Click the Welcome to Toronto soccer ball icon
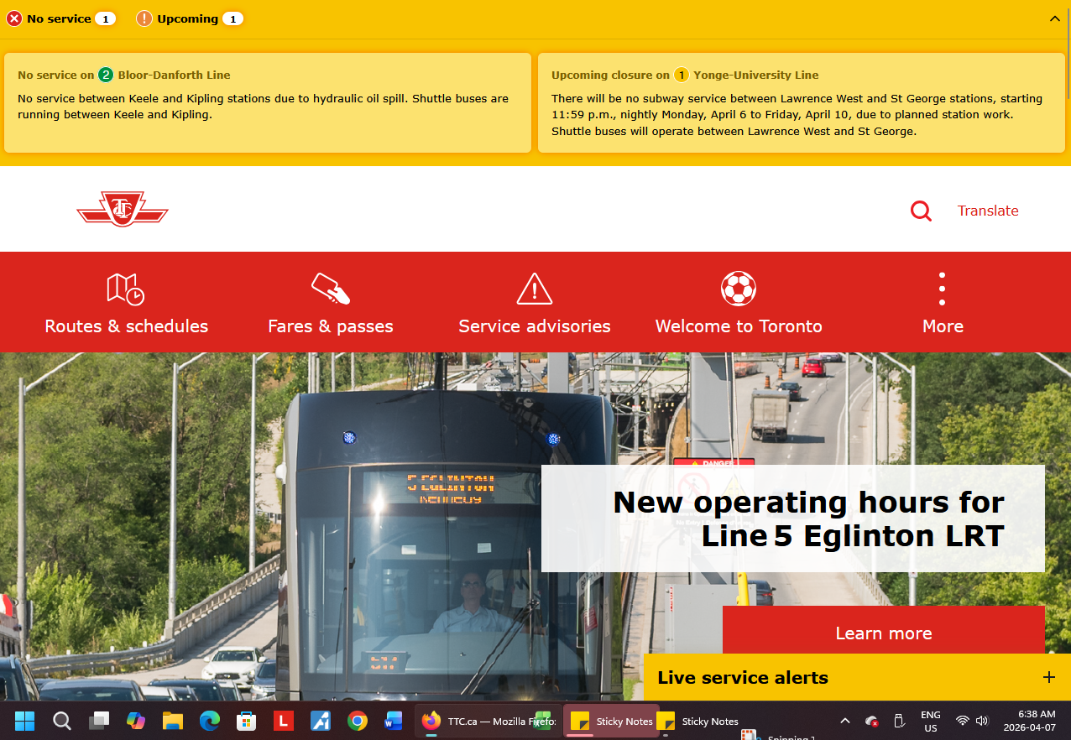Screen dimensions: 1071x740 [x=739, y=289]
